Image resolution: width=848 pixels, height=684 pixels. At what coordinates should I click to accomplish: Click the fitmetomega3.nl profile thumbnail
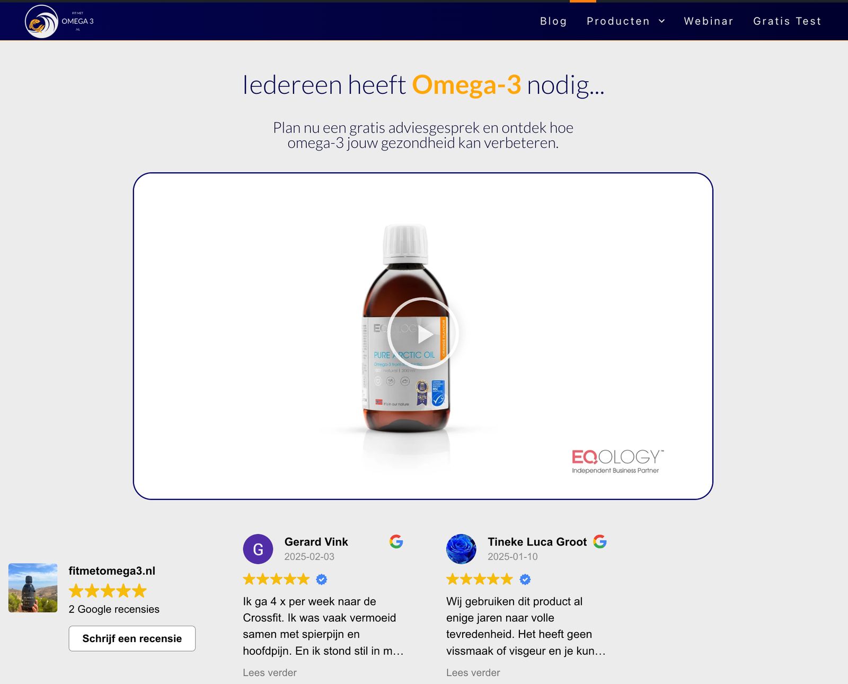[x=33, y=588]
